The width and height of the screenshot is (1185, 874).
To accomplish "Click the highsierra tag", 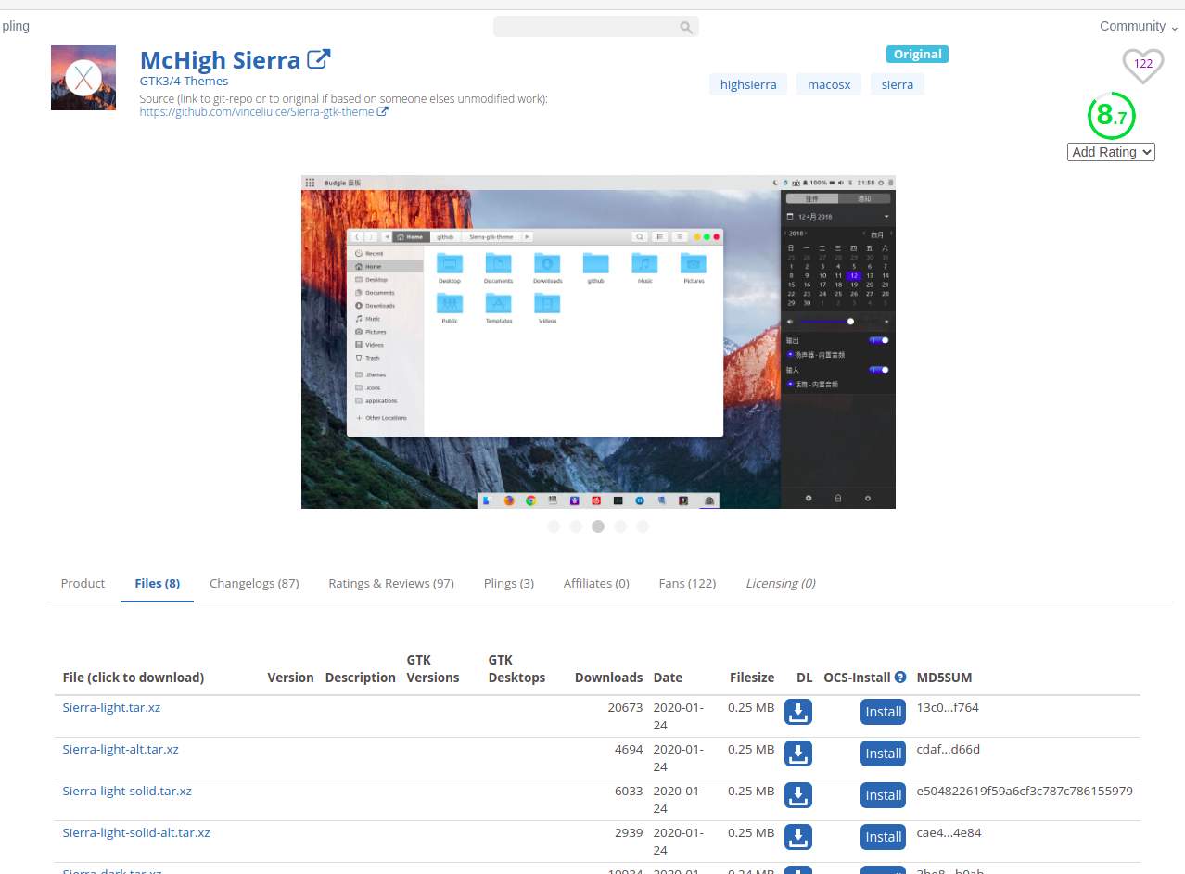I will (x=748, y=84).
